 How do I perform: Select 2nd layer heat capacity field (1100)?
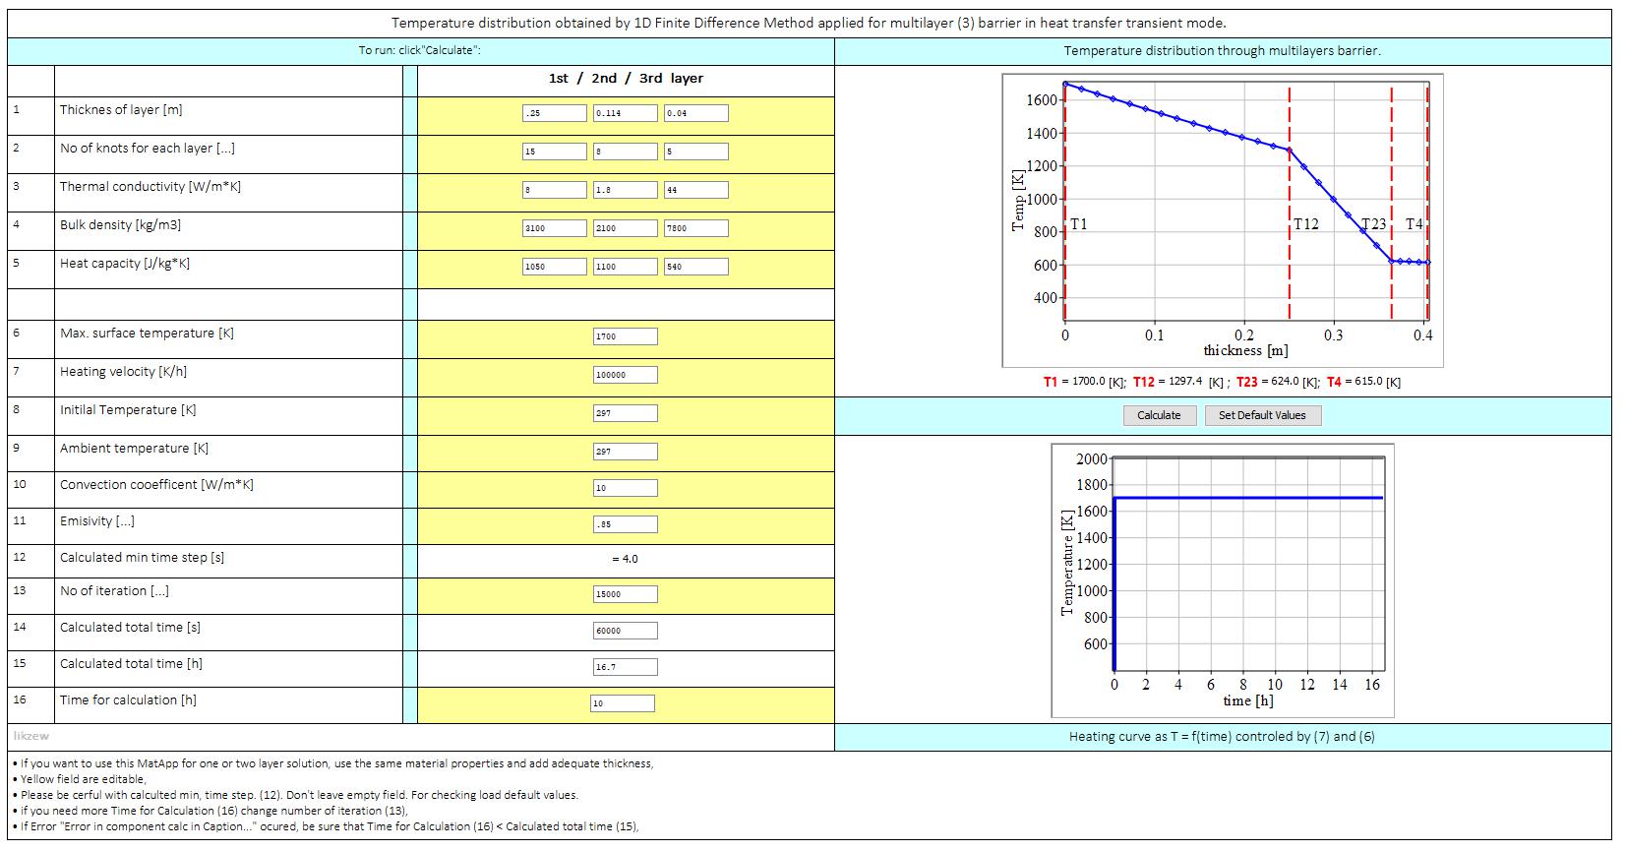626,267
